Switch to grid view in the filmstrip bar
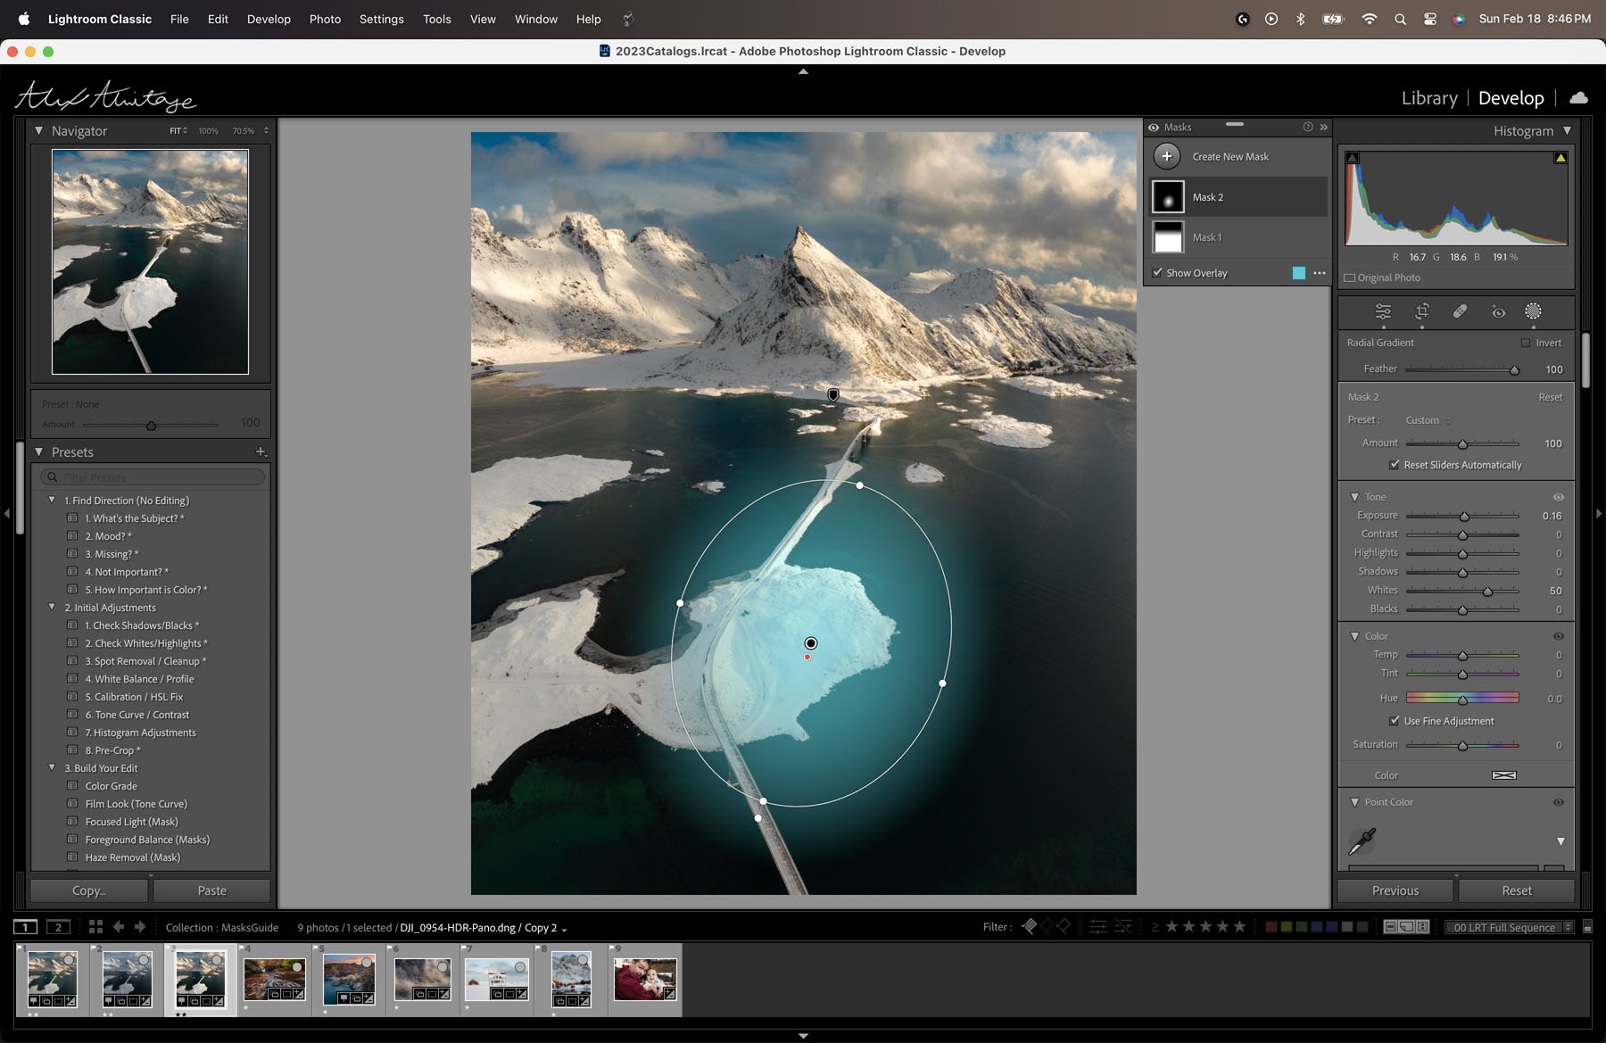Viewport: 1606px width, 1043px height. click(95, 927)
